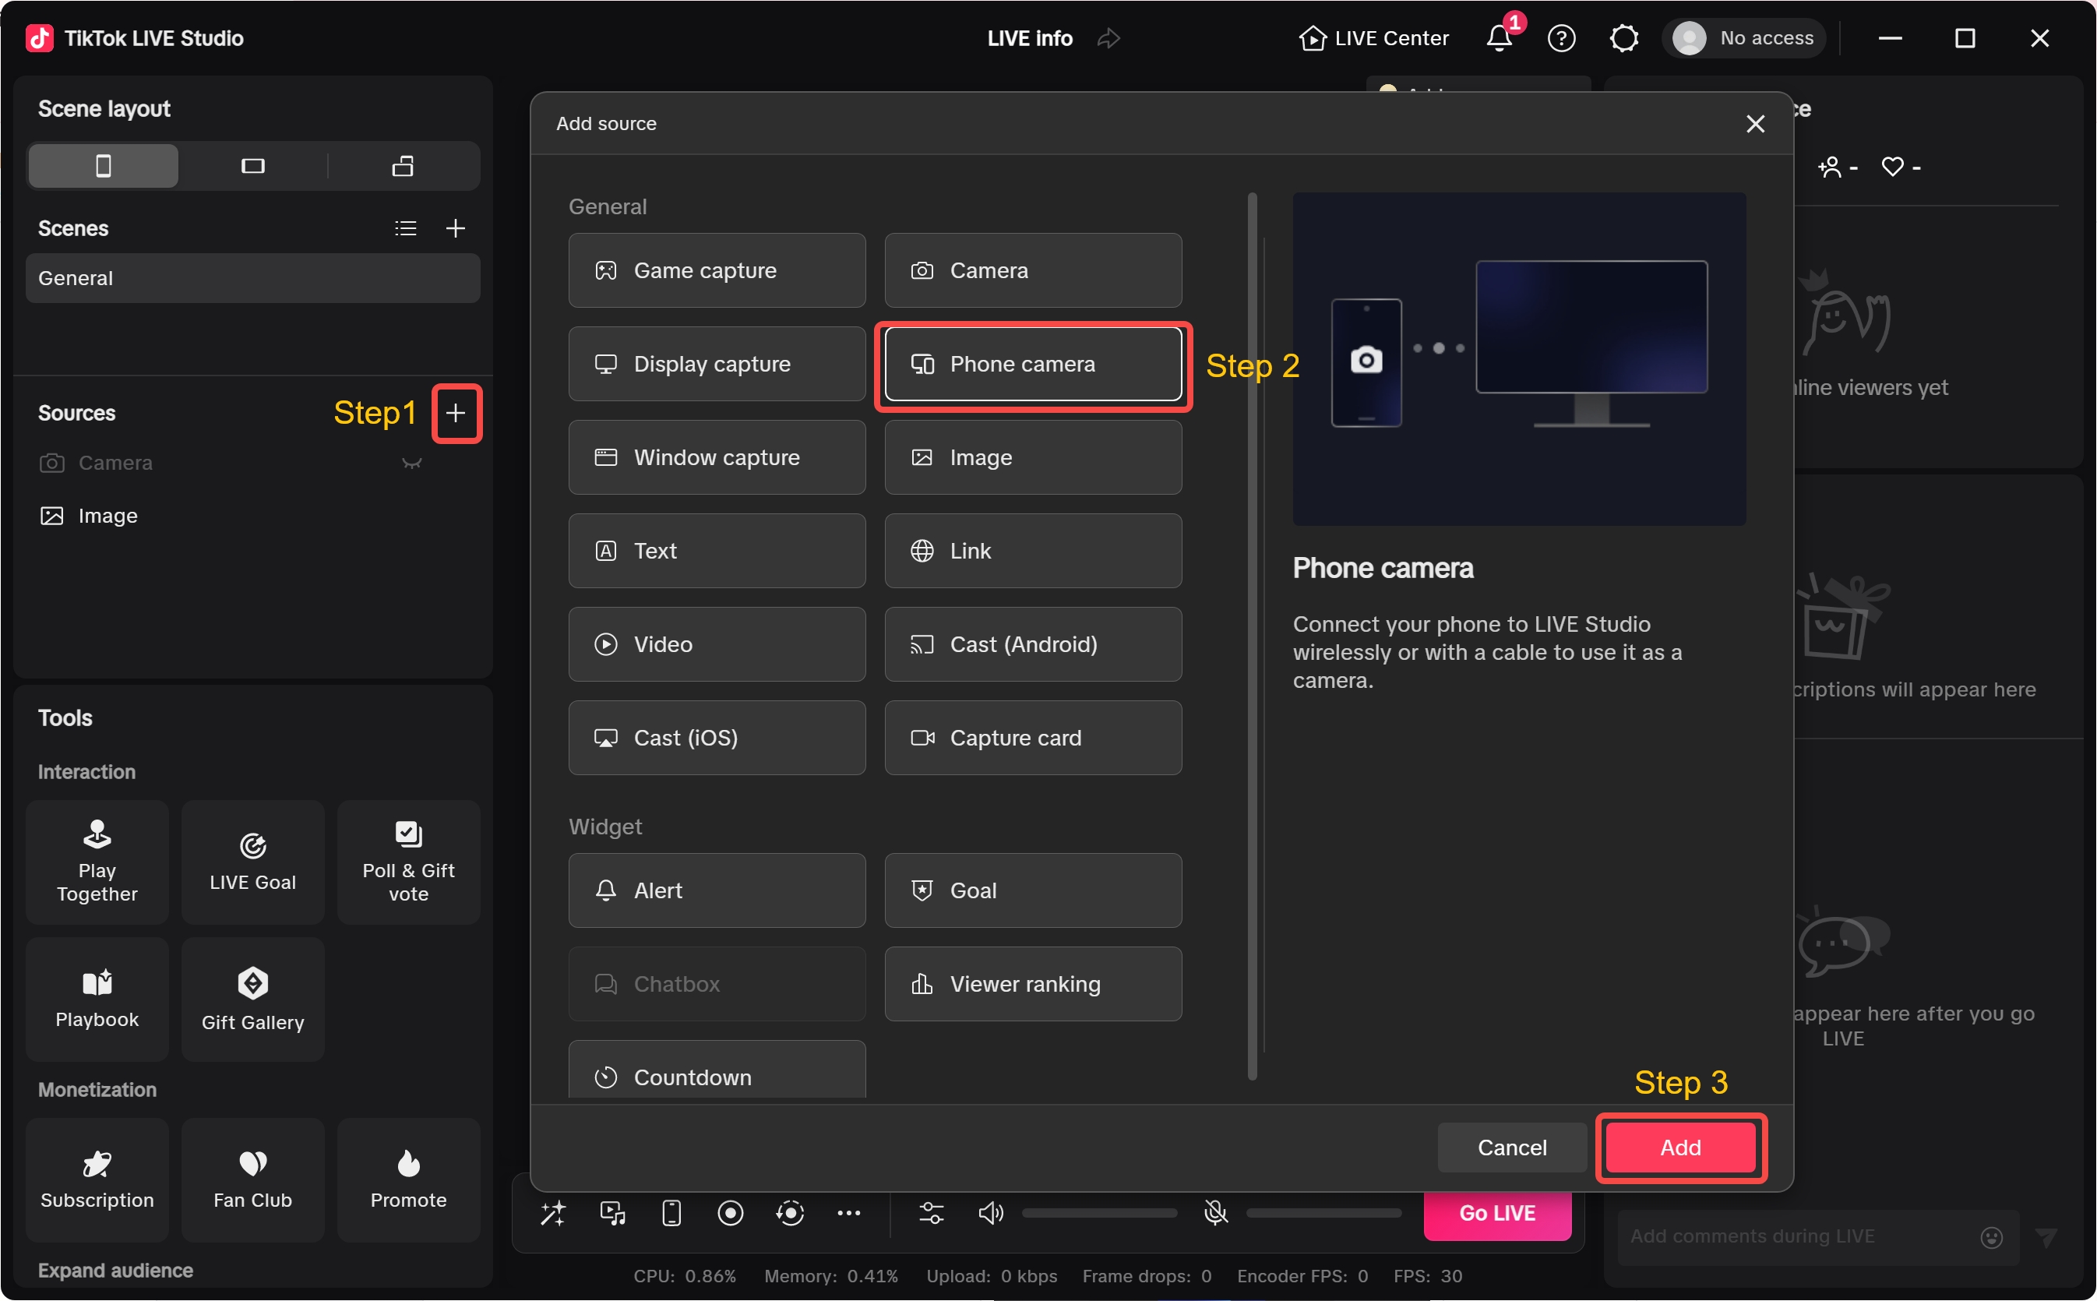This screenshot has height=1301, width=2097.
Task: Open LIVE Center
Action: tap(1373, 38)
